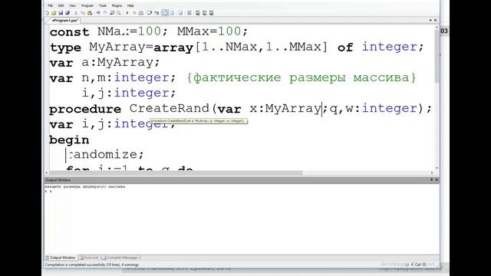Click the Stop program toolbar icon
This screenshot has width=491, height=276.
(x=134, y=13)
